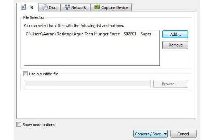Go to the File tab
Viewport: 214px width, 140px height.
click(x=27, y=7)
